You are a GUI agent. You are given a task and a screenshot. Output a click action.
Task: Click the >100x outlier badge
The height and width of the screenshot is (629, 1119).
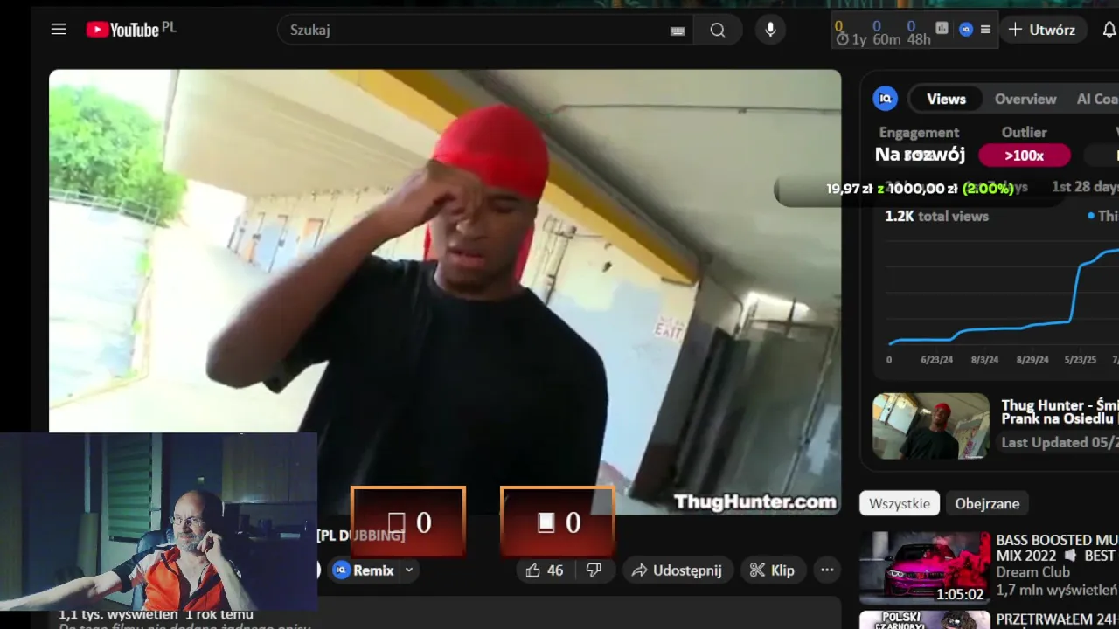point(1024,156)
